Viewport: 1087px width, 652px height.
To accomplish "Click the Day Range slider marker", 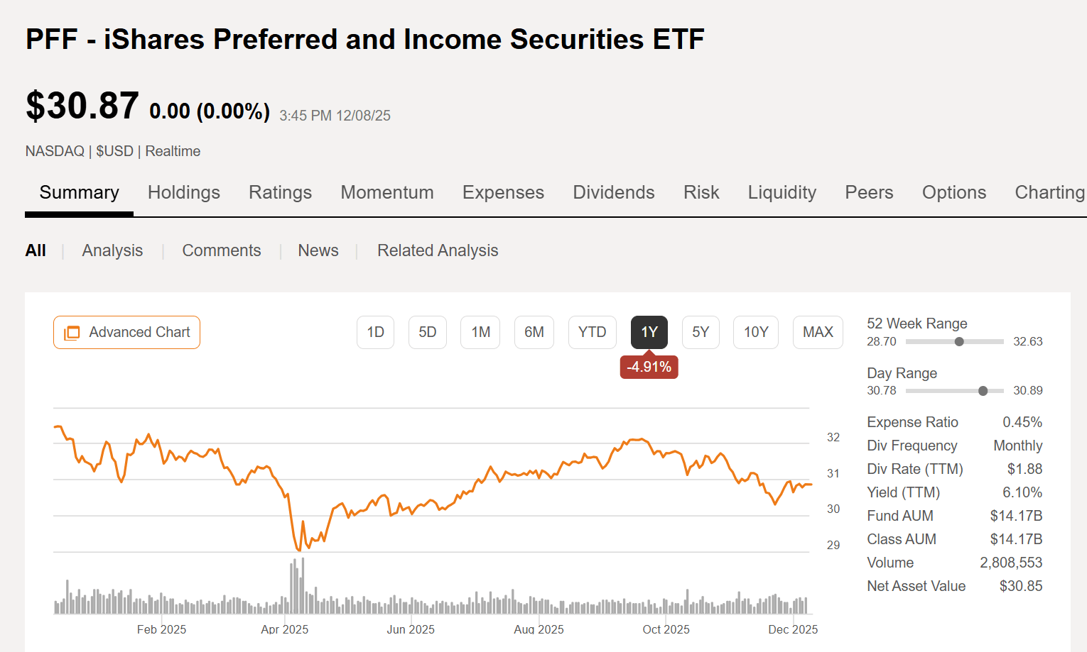I will click(x=983, y=390).
